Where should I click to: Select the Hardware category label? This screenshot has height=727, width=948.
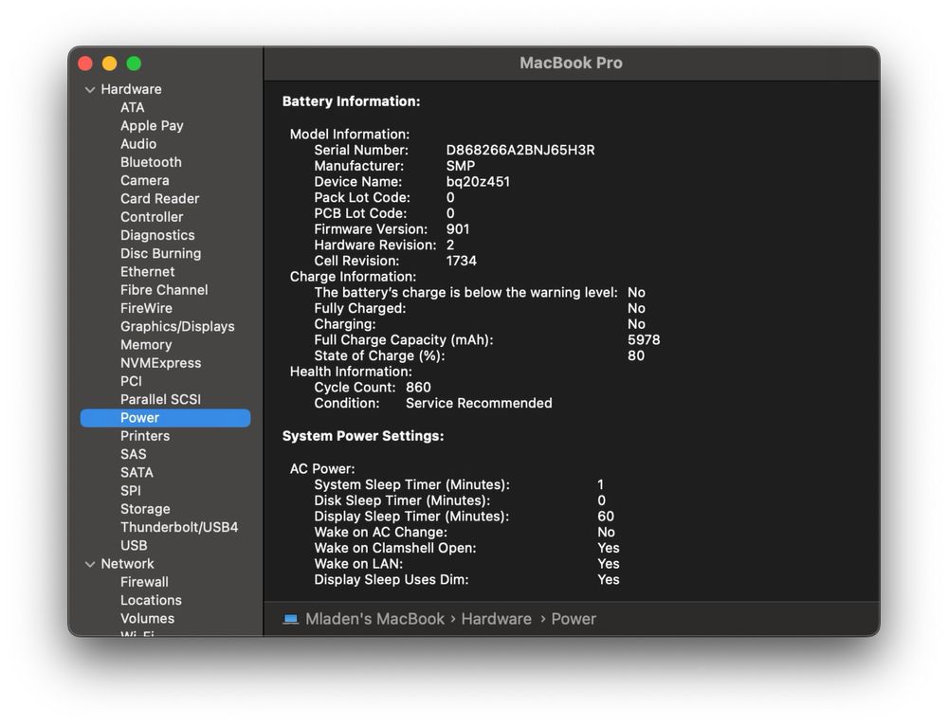(x=131, y=89)
